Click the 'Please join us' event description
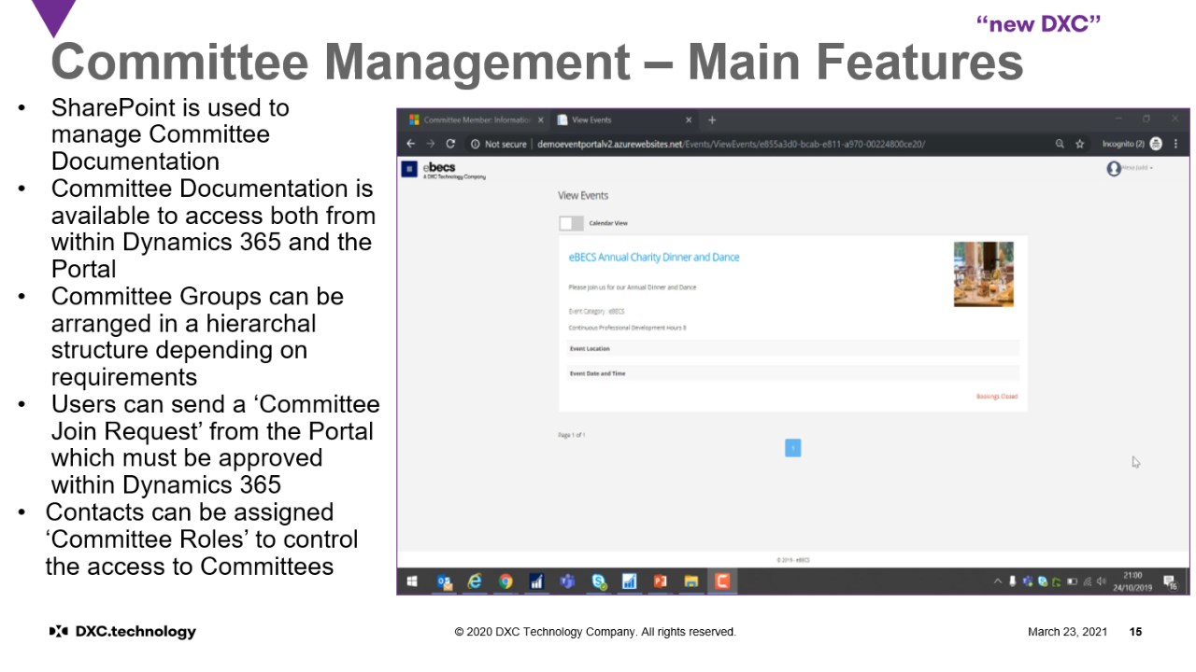Viewport: 1196px width, 672px height. (633, 287)
